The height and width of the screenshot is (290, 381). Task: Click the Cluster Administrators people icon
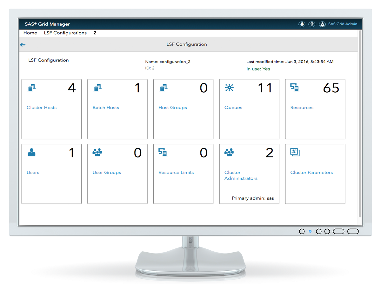click(x=229, y=153)
